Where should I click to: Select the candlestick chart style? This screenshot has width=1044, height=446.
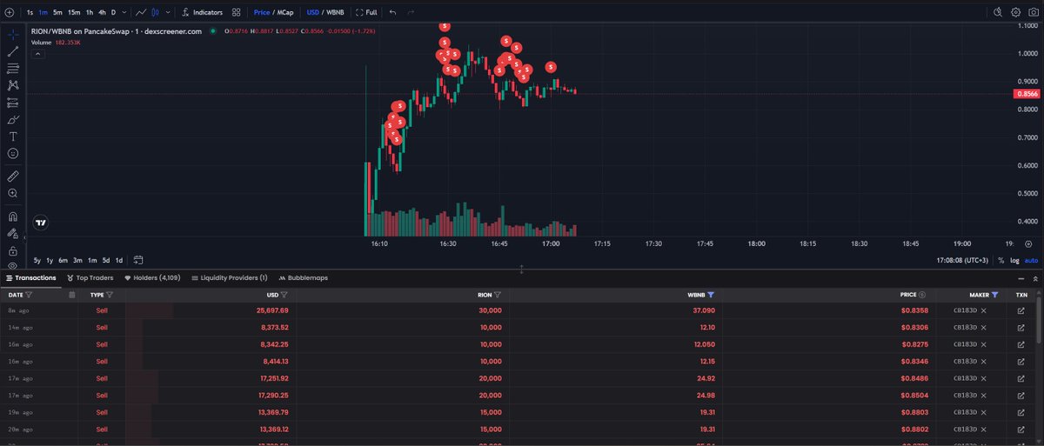pos(156,12)
